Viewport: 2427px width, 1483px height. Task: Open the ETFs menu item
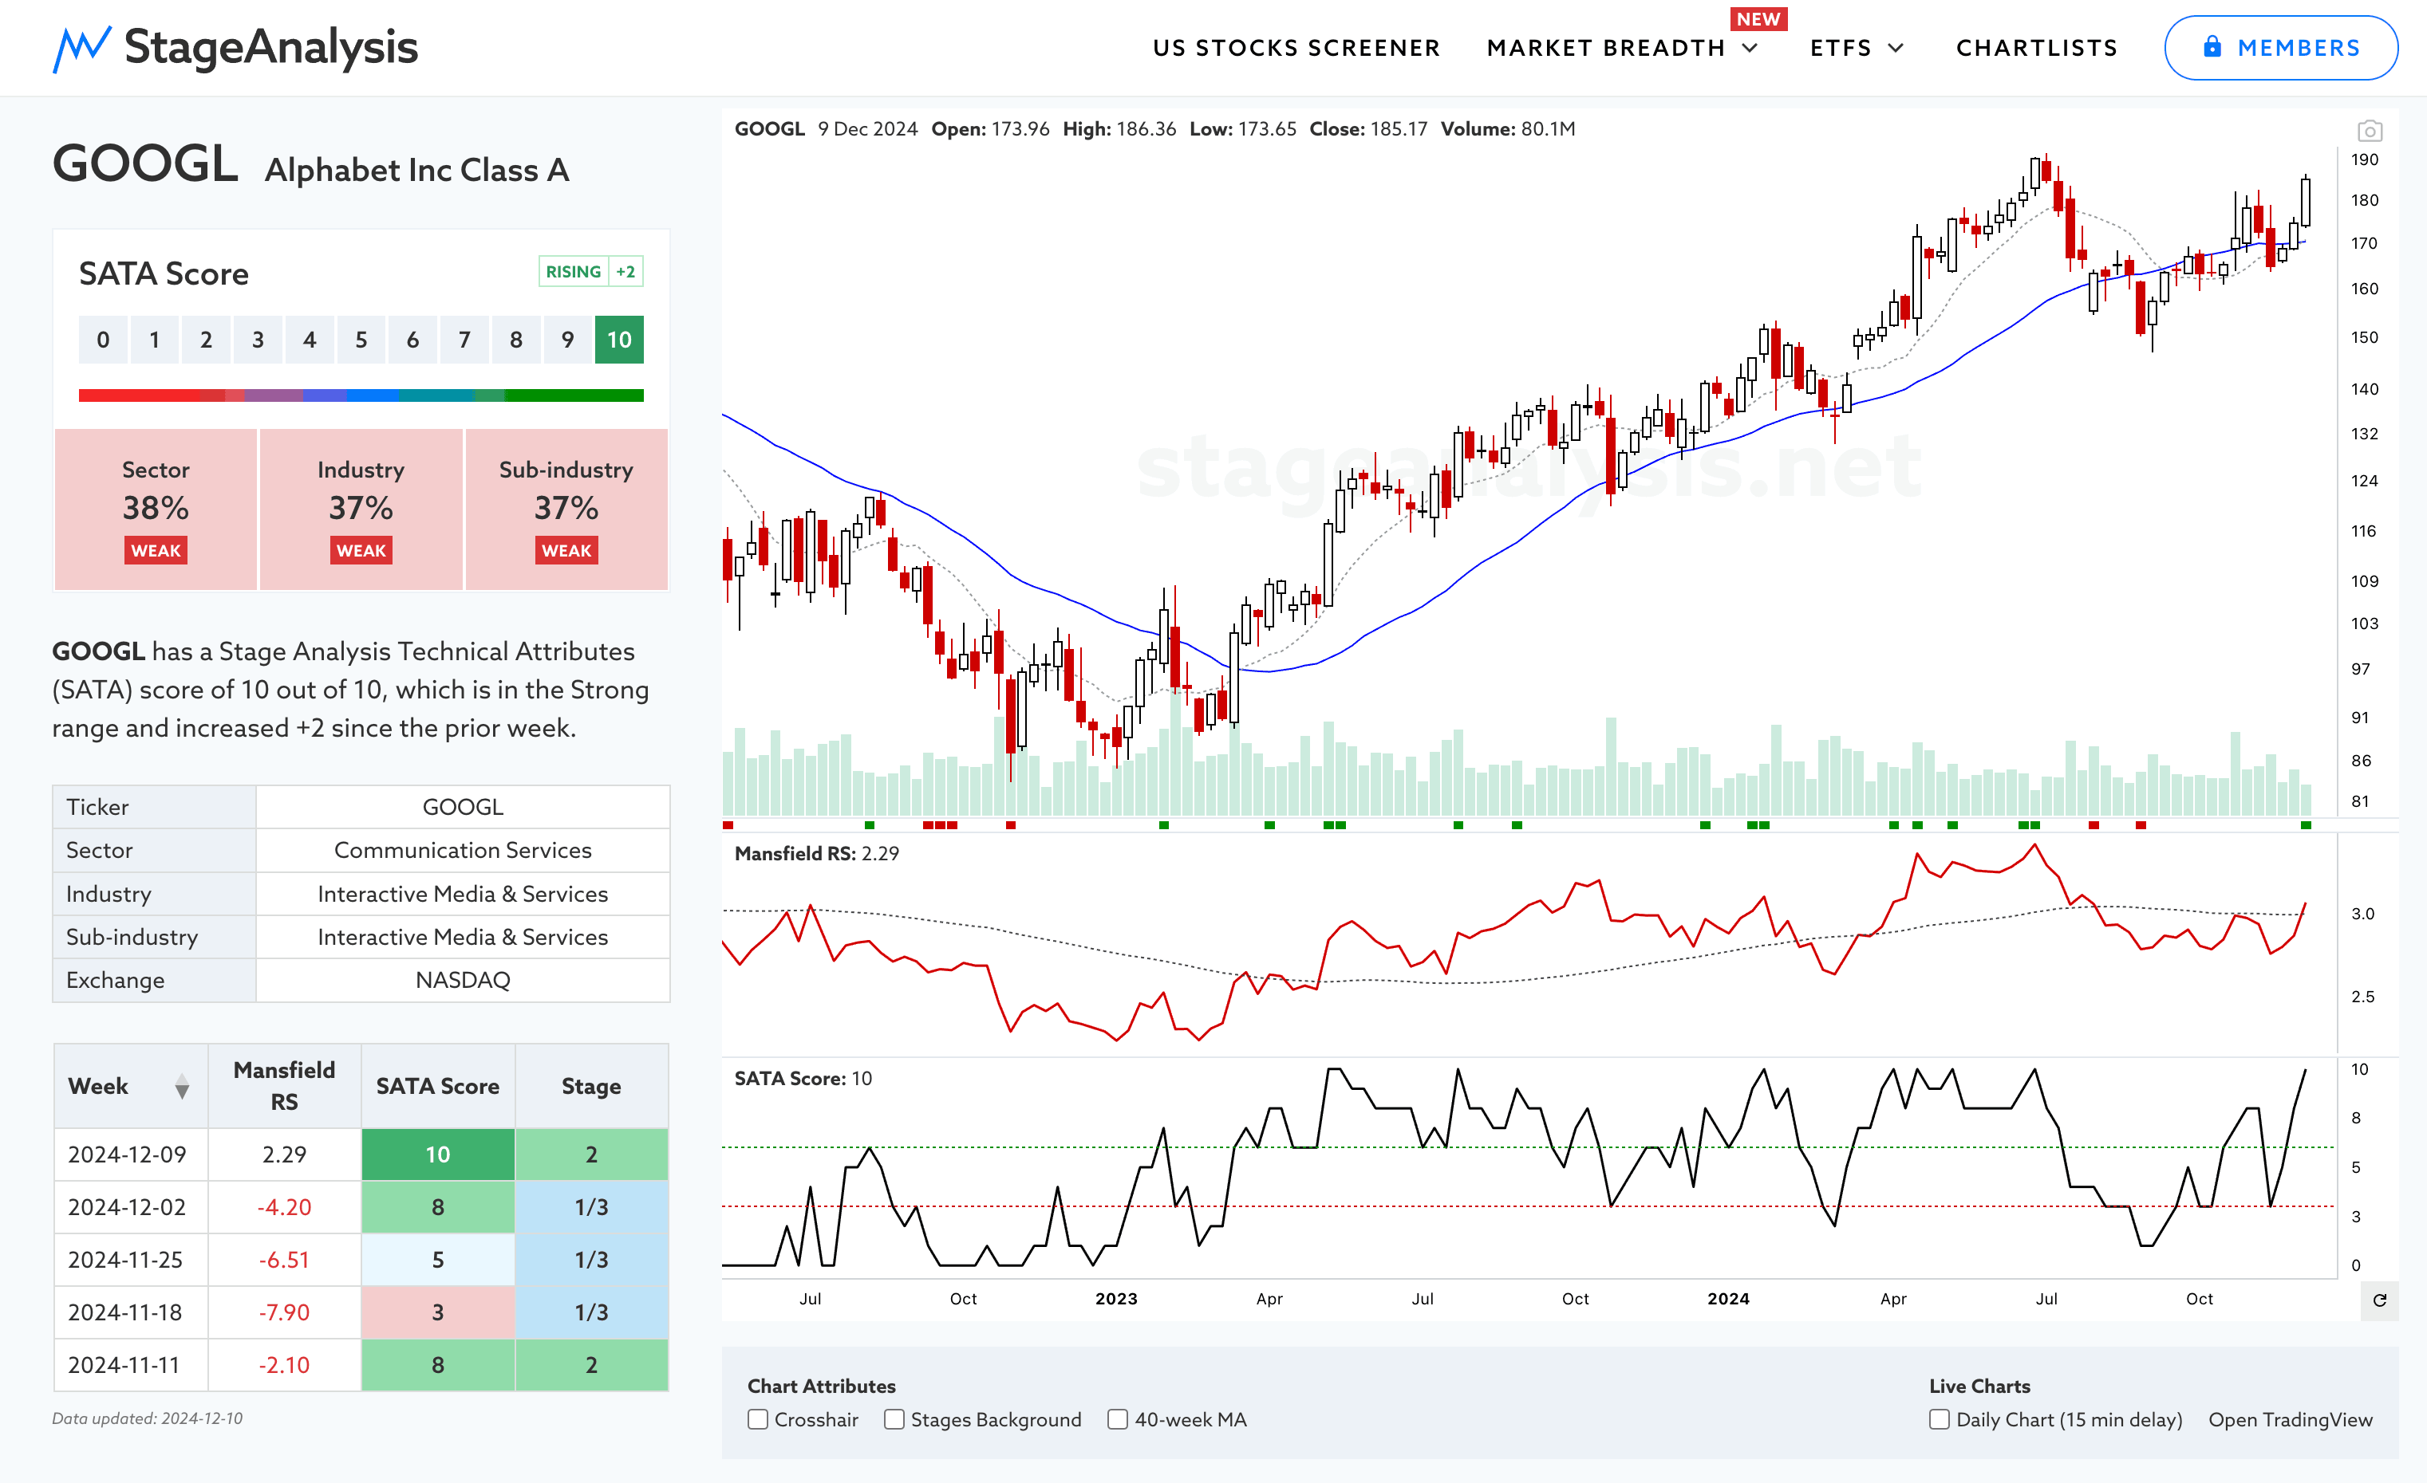tap(1841, 47)
